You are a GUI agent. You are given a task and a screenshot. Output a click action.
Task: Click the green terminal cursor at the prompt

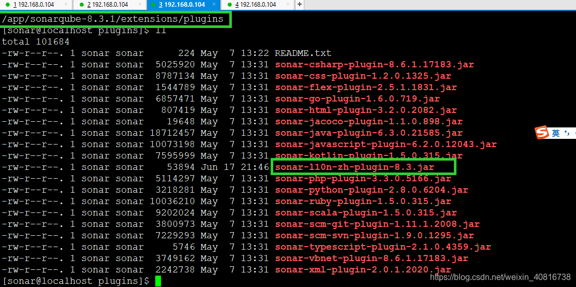click(x=158, y=281)
